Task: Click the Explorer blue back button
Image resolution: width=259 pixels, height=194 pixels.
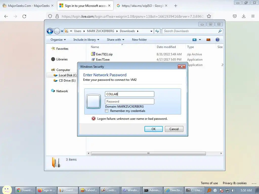Action: 50,31
